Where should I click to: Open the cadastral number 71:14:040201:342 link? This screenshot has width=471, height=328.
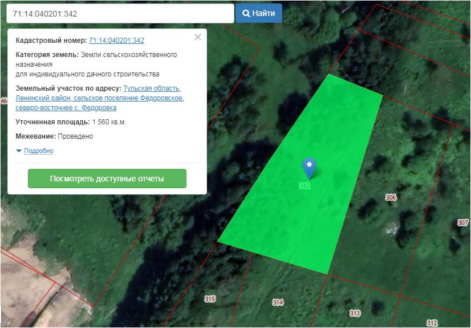(116, 41)
